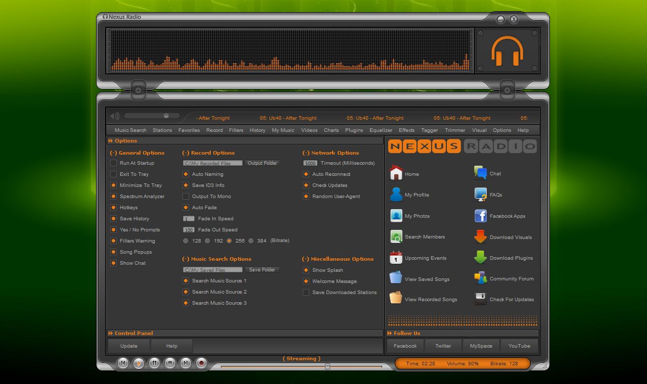Click the My Saved Files path field
The width and height of the screenshot is (647, 384).
[x=213, y=270]
